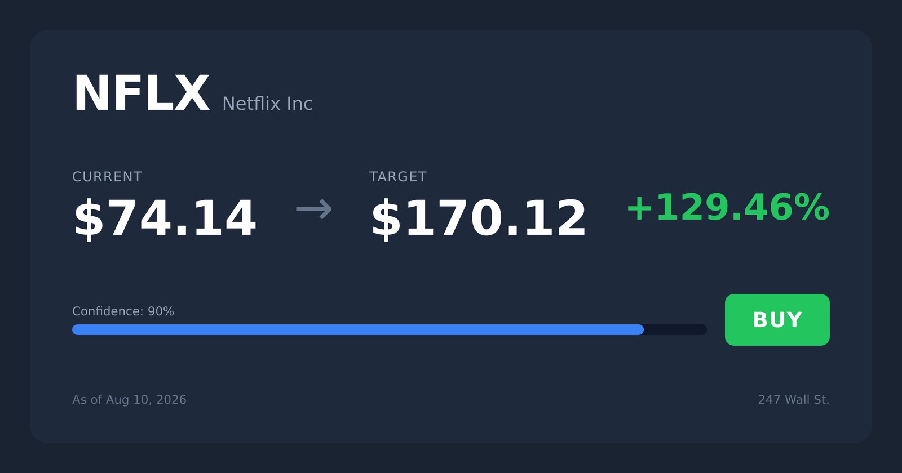Click the TARGET label
902x473 pixels.
point(398,177)
